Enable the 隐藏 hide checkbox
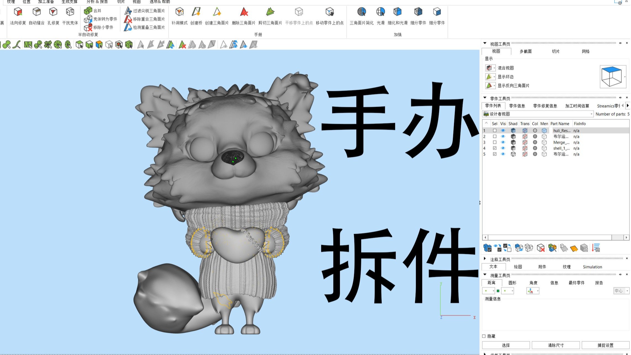 [484, 336]
